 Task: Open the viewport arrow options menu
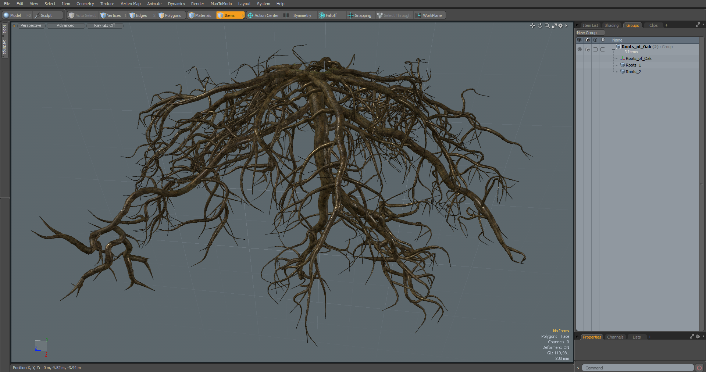566,26
